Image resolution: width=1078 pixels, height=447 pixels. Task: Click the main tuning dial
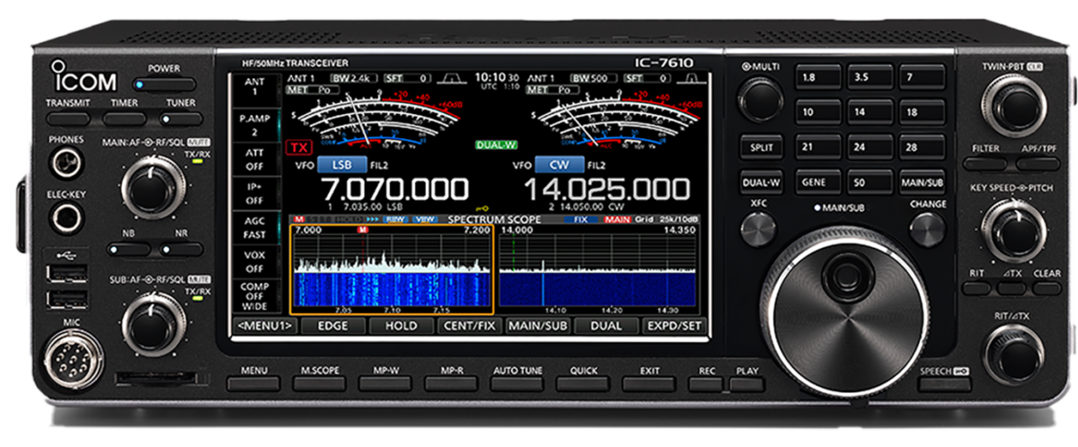844,310
